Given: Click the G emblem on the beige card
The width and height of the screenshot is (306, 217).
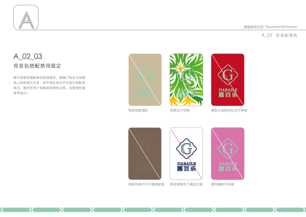Looking at the screenshot, I should (145, 76).
